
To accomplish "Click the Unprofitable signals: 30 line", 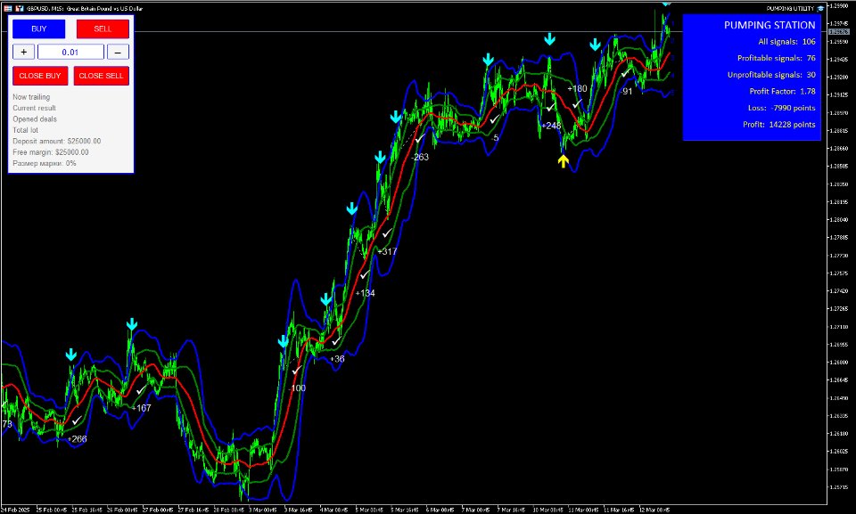I will (771, 75).
